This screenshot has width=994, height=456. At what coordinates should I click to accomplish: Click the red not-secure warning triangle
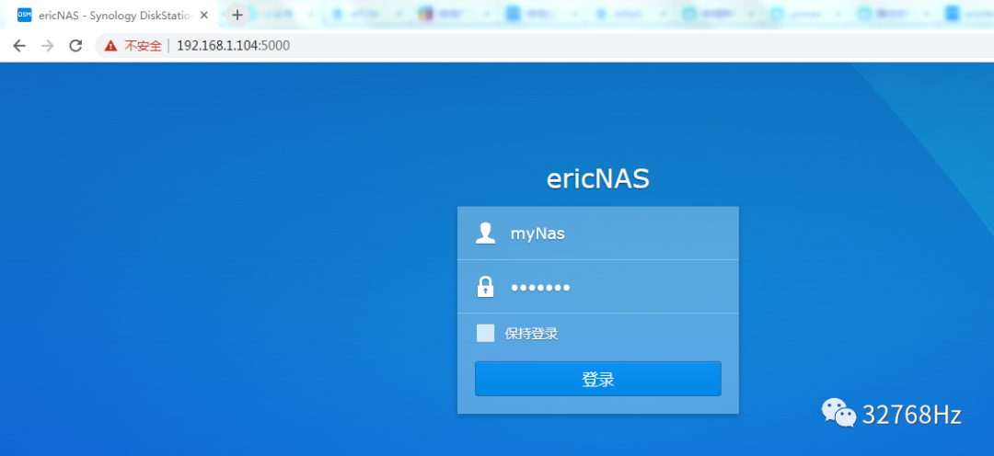tap(111, 46)
